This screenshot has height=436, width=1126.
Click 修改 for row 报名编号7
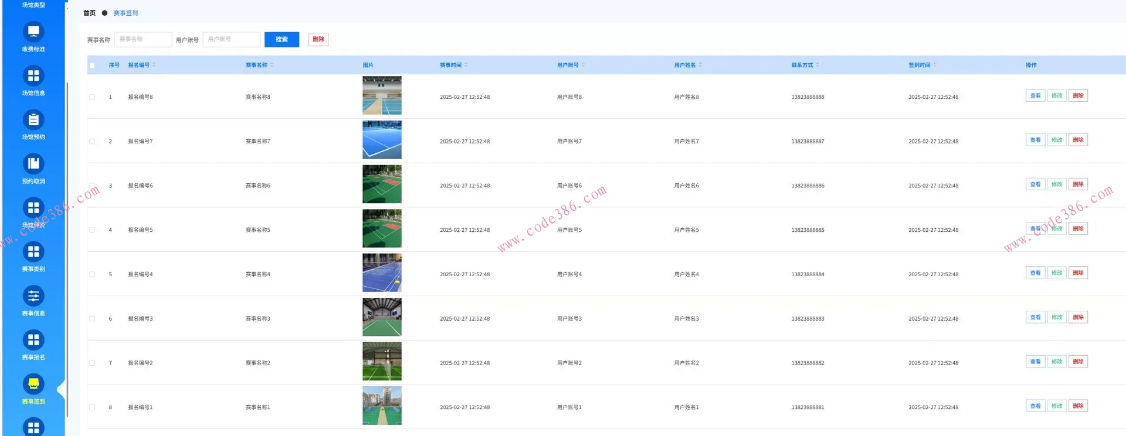[1057, 140]
